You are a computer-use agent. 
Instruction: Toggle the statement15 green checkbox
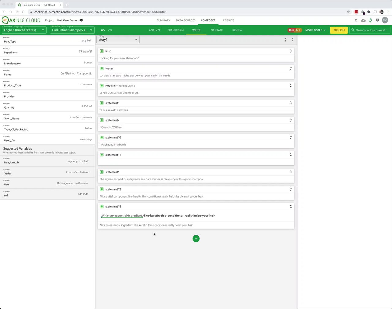pyautogui.click(x=102, y=206)
